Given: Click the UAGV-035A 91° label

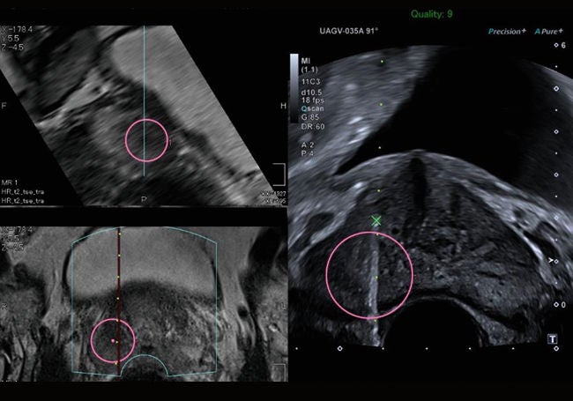Looking at the screenshot, I should (348, 31).
